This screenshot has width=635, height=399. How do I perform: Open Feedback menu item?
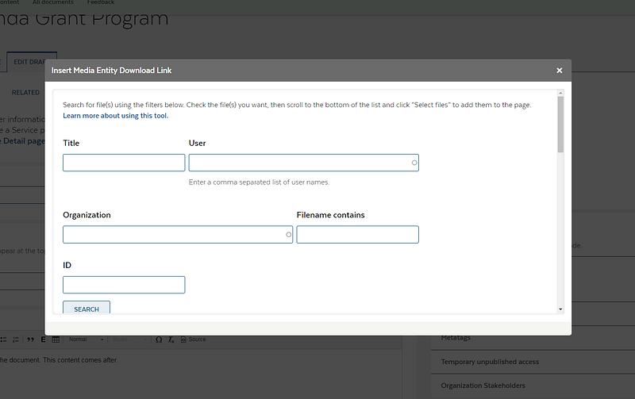(101, 2)
